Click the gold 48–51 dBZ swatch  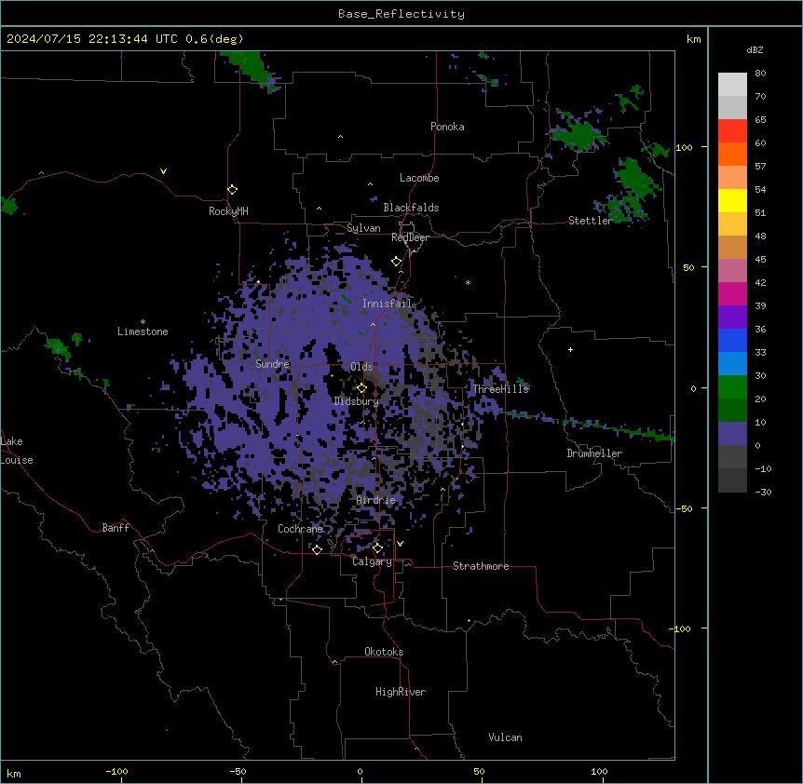(732, 224)
